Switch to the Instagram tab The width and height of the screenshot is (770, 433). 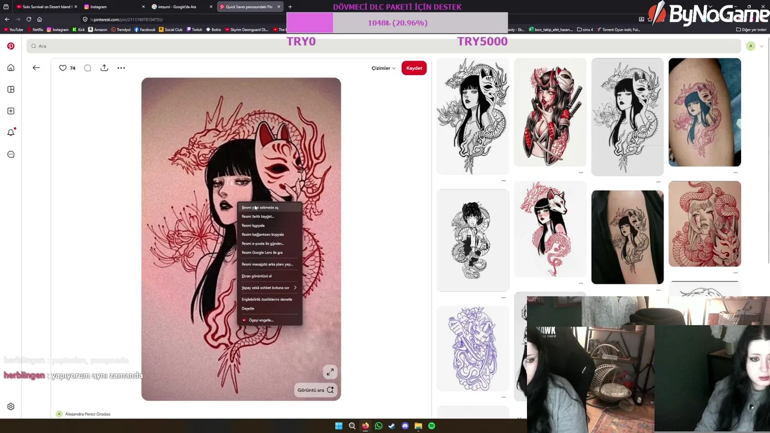click(114, 7)
